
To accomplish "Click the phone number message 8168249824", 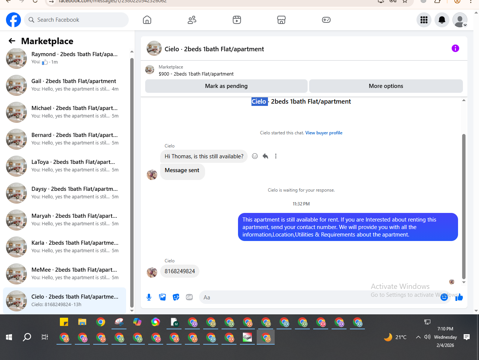I will tap(180, 271).
